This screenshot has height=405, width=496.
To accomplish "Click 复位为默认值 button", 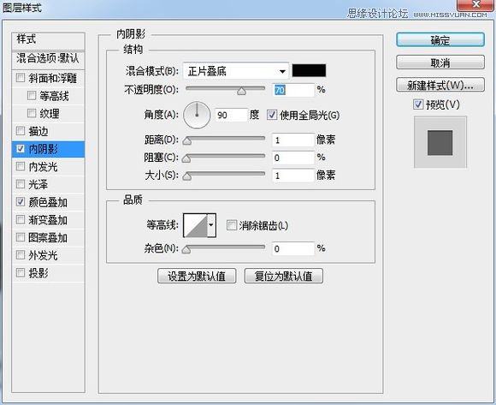I will [283, 276].
